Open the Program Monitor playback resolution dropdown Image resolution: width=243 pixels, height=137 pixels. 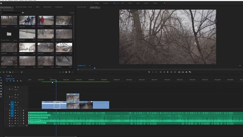click(240, 65)
